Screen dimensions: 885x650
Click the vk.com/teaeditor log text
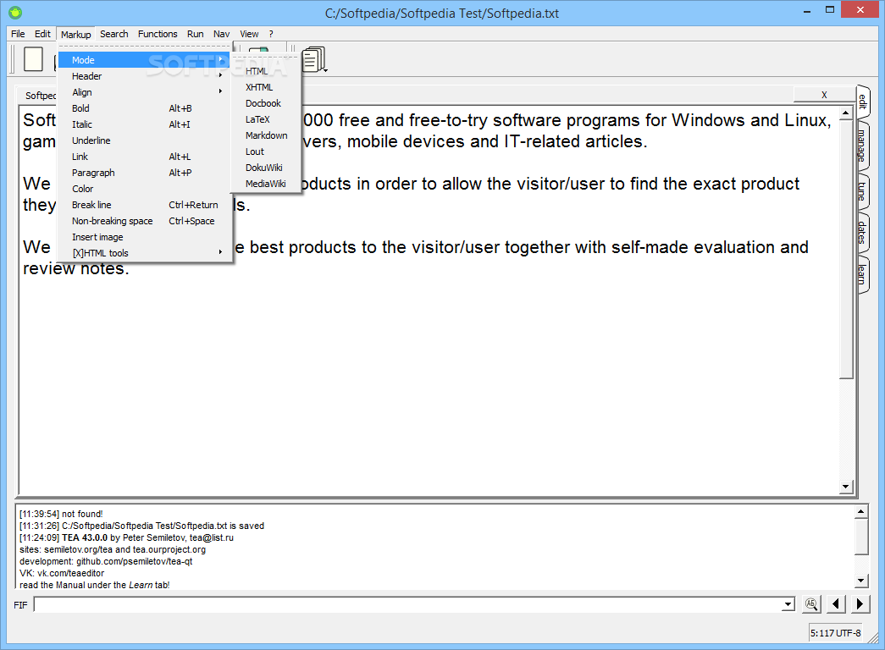coord(71,573)
